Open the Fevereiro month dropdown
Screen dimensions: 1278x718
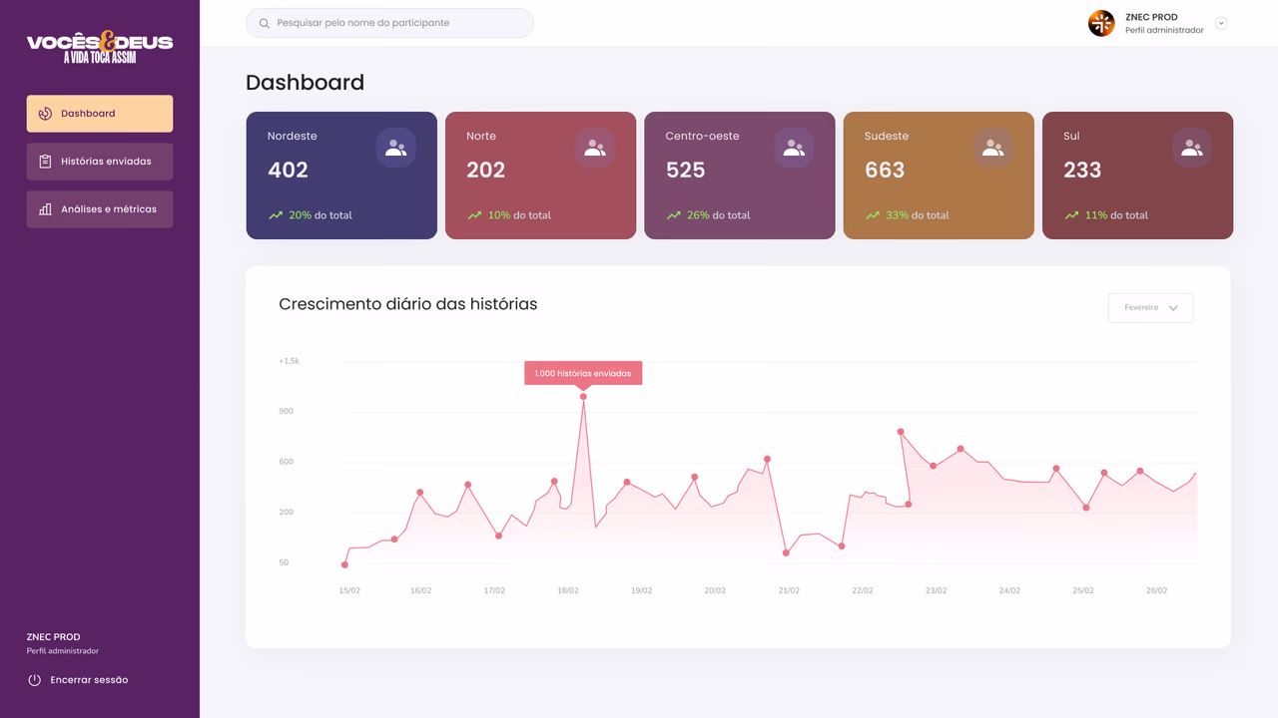[x=1150, y=308]
